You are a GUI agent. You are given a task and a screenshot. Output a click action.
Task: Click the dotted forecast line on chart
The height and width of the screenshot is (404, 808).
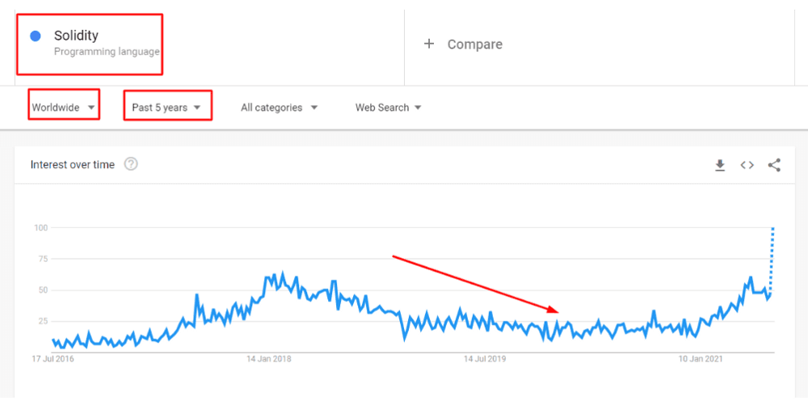tap(772, 259)
